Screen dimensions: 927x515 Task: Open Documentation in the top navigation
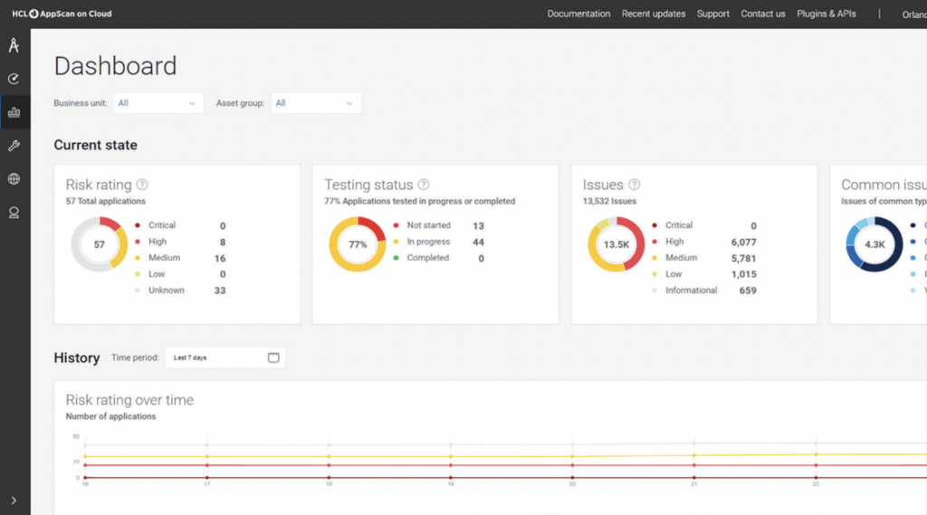[x=578, y=14]
